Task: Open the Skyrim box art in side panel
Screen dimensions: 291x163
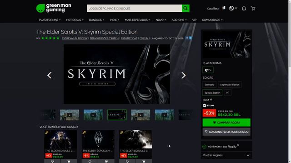Action: point(226,44)
